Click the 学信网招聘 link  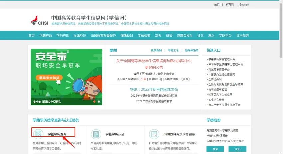coord(155,79)
